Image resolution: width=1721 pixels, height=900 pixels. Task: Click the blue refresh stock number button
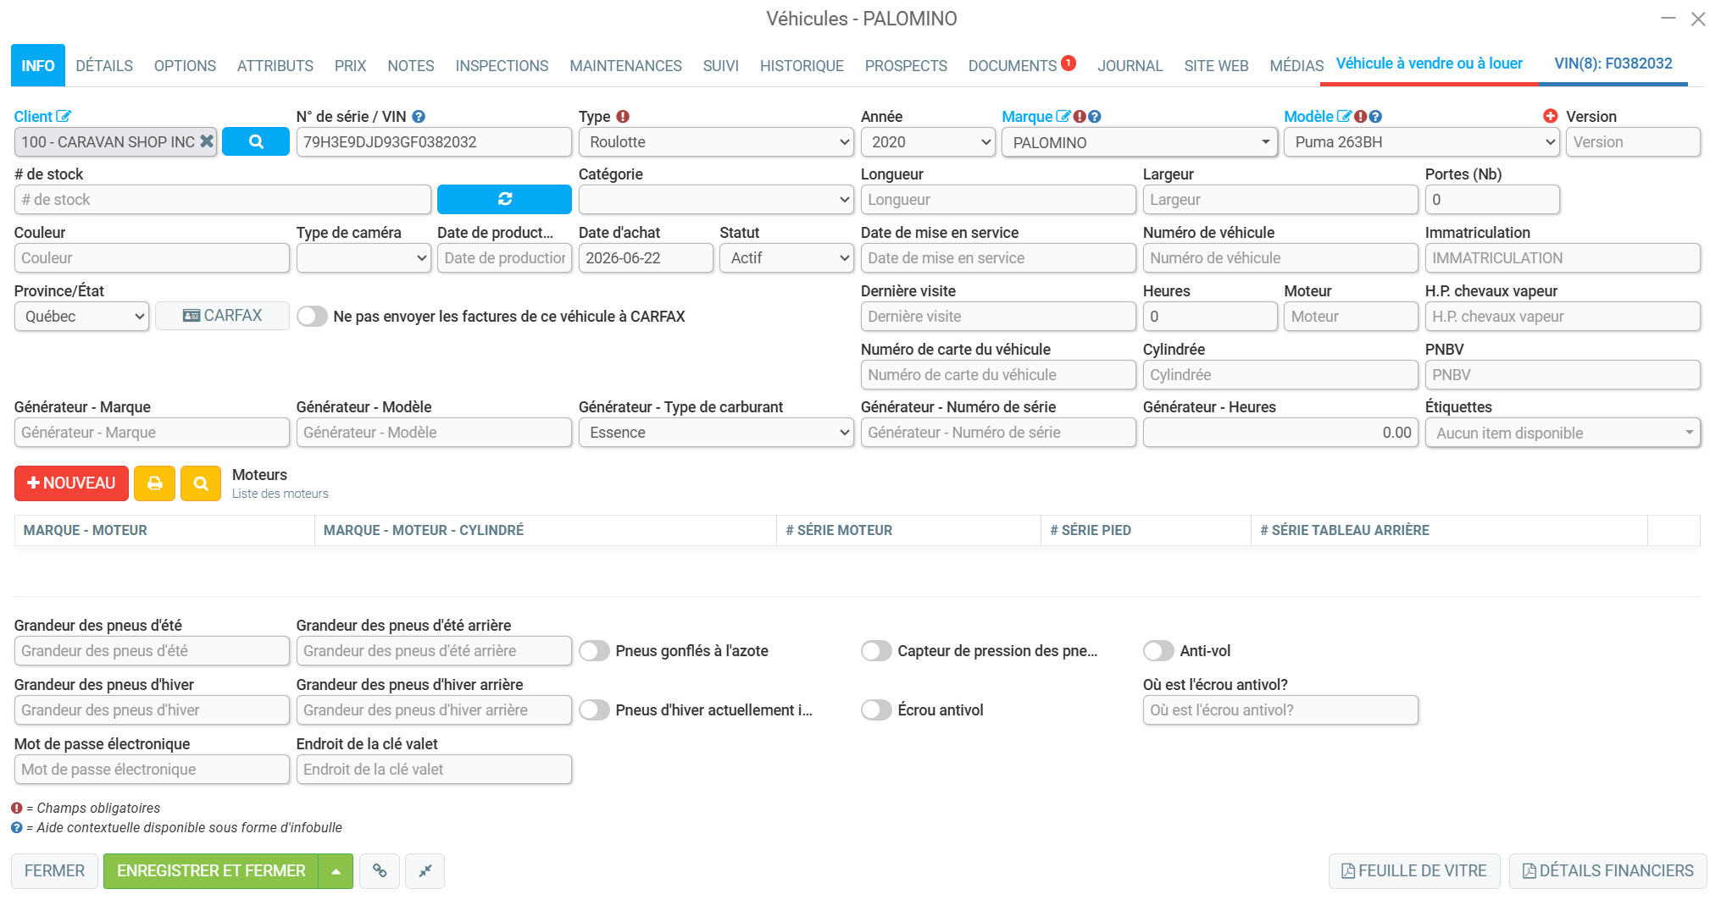504,199
